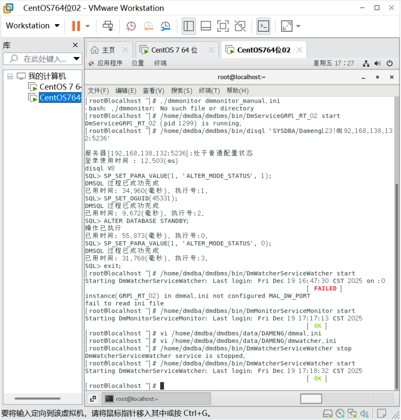This screenshot has width=401, height=420.
Task: Click the message log icon in status bar
Action: 381,414
